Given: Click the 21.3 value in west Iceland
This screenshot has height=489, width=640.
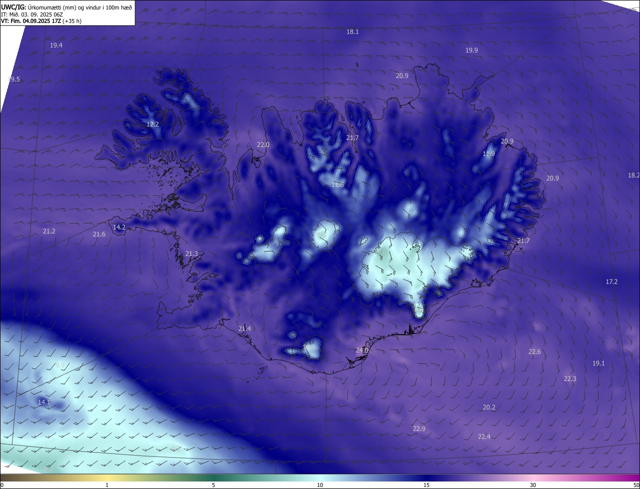Looking at the screenshot, I should (x=191, y=254).
